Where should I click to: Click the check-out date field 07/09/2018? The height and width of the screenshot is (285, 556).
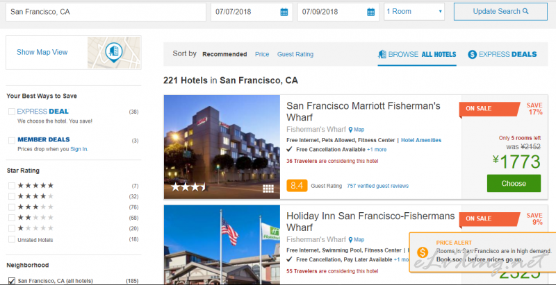[x=338, y=12]
